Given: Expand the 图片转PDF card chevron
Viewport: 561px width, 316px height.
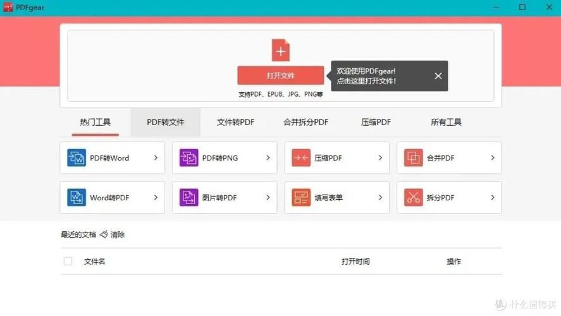Looking at the screenshot, I should (x=268, y=197).
